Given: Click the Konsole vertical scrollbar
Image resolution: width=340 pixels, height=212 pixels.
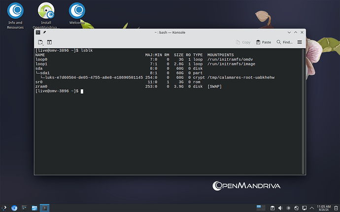Looking at the screenshot, I should [x=304, y=111].
